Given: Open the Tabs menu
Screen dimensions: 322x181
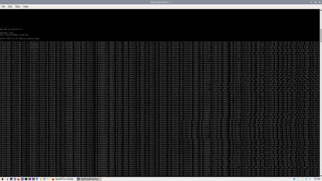Looking at the screenshot, I should [18, 7].
